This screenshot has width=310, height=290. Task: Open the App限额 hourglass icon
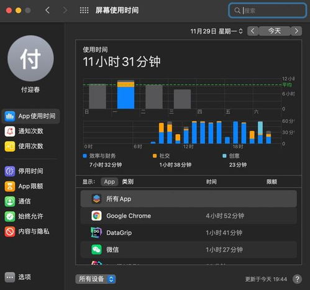(x=10, y=186)
